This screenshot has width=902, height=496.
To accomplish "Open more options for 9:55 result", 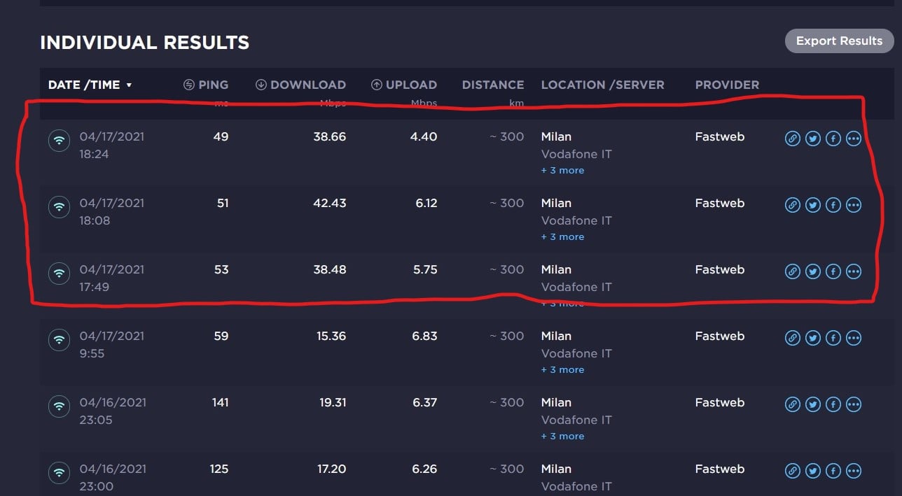I will click(x=853, y=338).
